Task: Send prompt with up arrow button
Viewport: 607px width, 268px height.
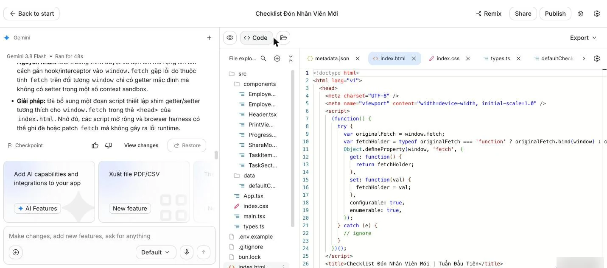Action: 204,252
